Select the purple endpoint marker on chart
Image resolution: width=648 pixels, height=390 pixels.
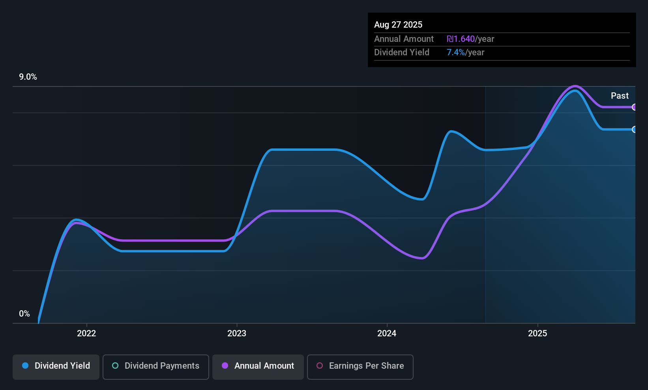[x=634, y=107]
